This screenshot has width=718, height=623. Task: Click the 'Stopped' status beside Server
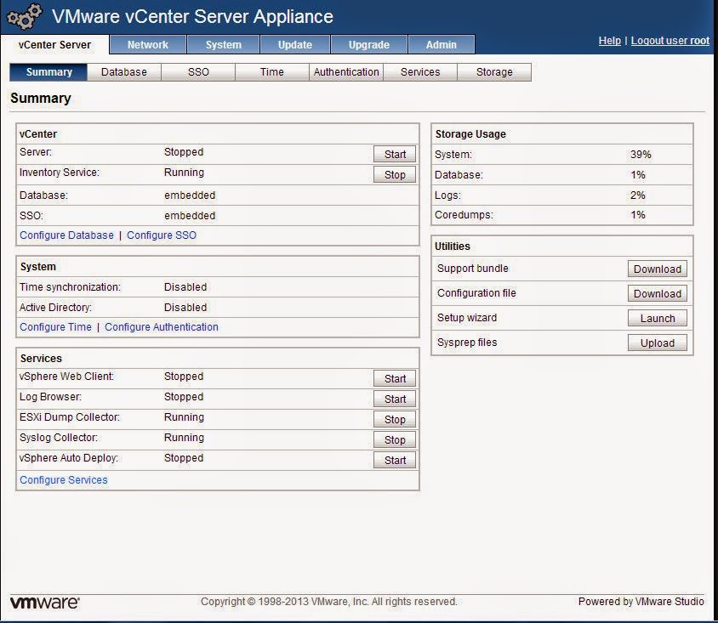tap(184, 152)
